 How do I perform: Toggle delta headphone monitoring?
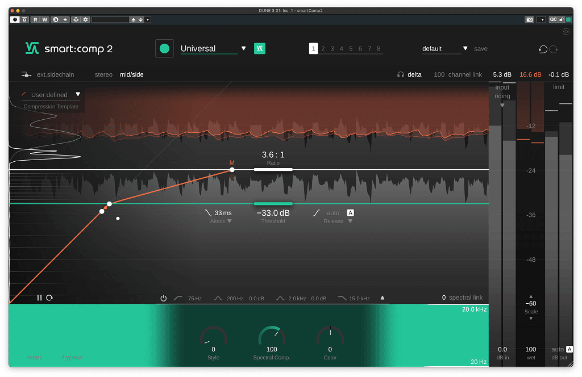point(409,74)
